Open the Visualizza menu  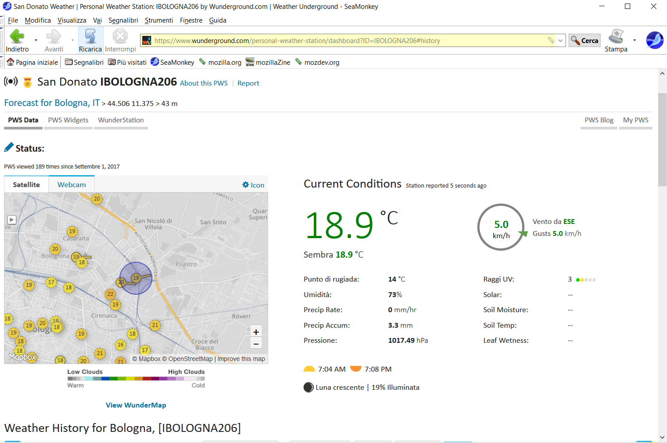click(x=72, y=20)
